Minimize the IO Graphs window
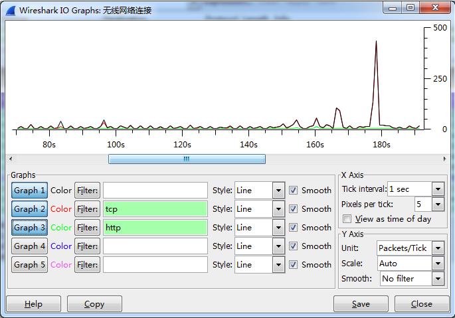This screenshot has height=318, width=455. [x=393, y=8]
